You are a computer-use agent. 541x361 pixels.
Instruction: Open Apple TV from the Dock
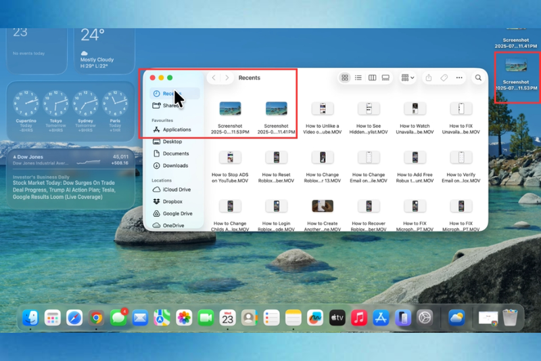(x=337, y=318)
